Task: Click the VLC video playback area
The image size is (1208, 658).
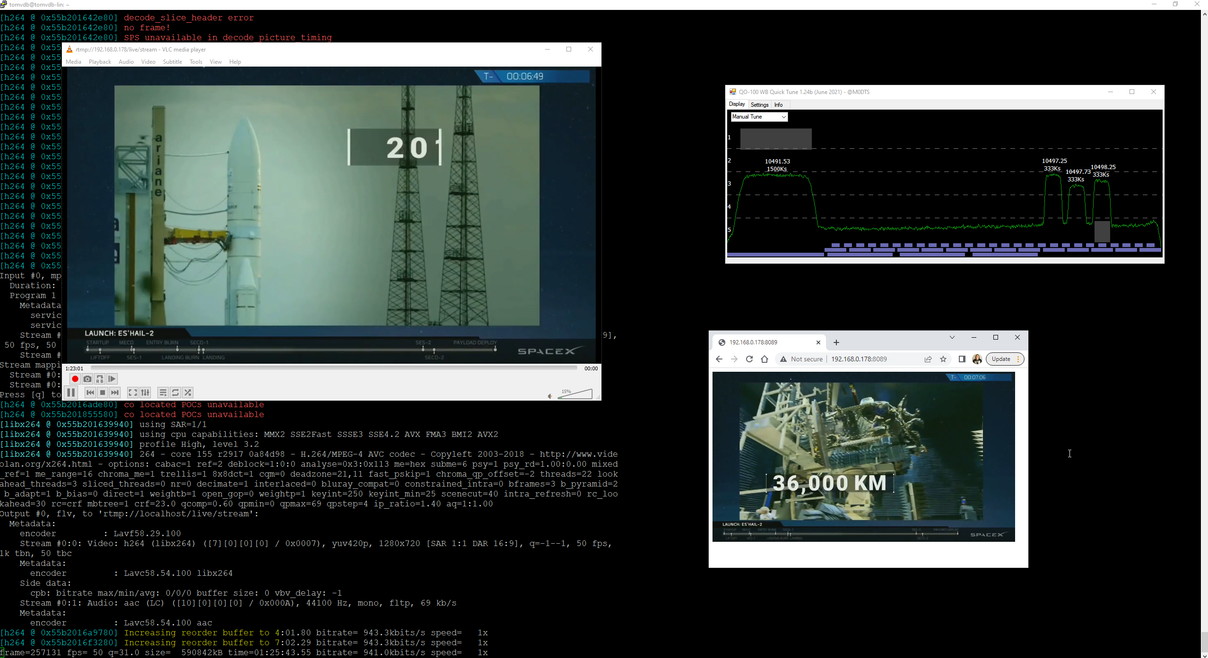Action: click(331, 215)
